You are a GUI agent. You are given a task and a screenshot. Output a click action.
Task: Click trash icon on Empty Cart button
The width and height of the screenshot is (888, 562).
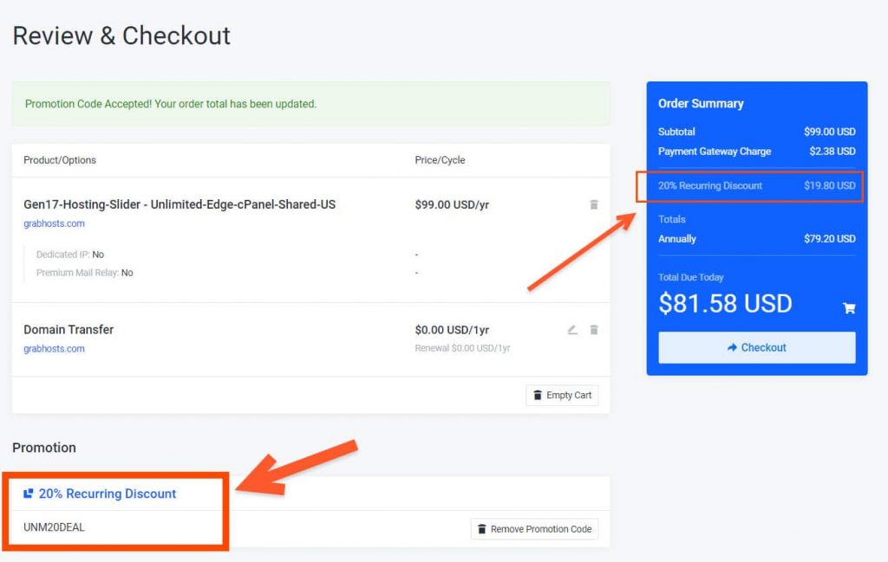[x=538, y=396]
